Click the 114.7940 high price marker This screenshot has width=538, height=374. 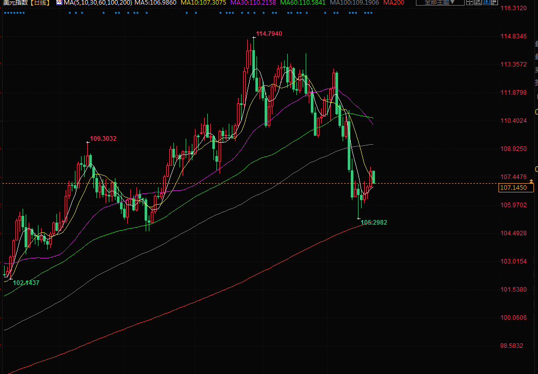269,34
